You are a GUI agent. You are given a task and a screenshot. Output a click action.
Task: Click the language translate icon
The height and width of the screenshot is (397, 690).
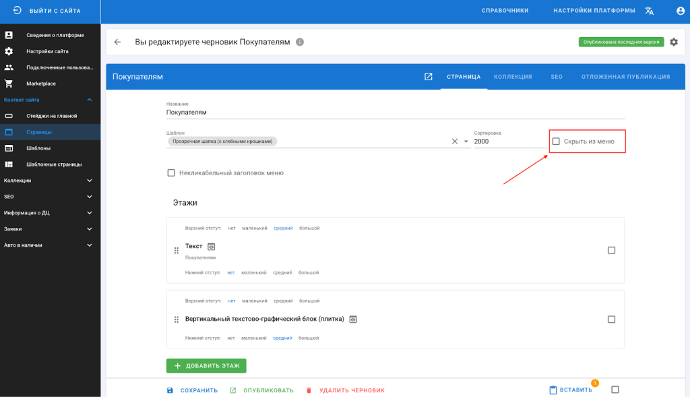(649, 11)
